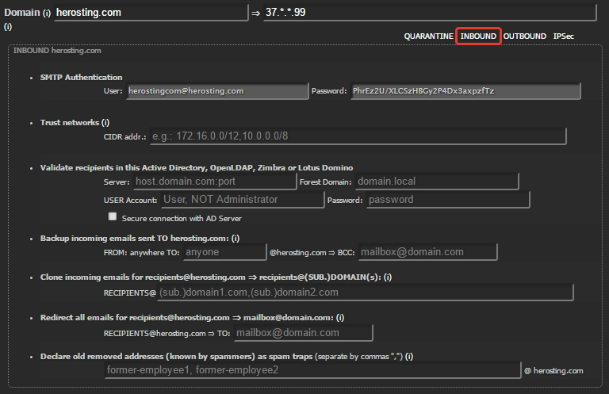609x394 pixels.
Task: Click the redirect TO mailbox field
Action: pos(304,333)
